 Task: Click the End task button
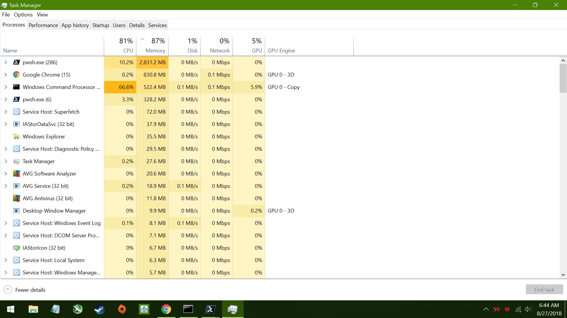click(x=544, y=289)
